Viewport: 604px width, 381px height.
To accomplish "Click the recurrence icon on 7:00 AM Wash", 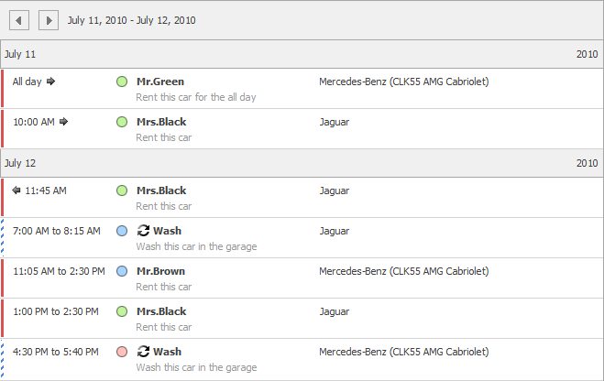I will [143, 231].
